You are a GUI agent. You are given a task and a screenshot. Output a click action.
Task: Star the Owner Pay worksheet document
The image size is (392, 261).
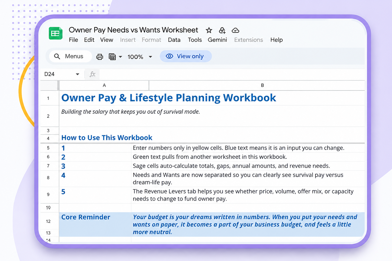click(209, 30)
